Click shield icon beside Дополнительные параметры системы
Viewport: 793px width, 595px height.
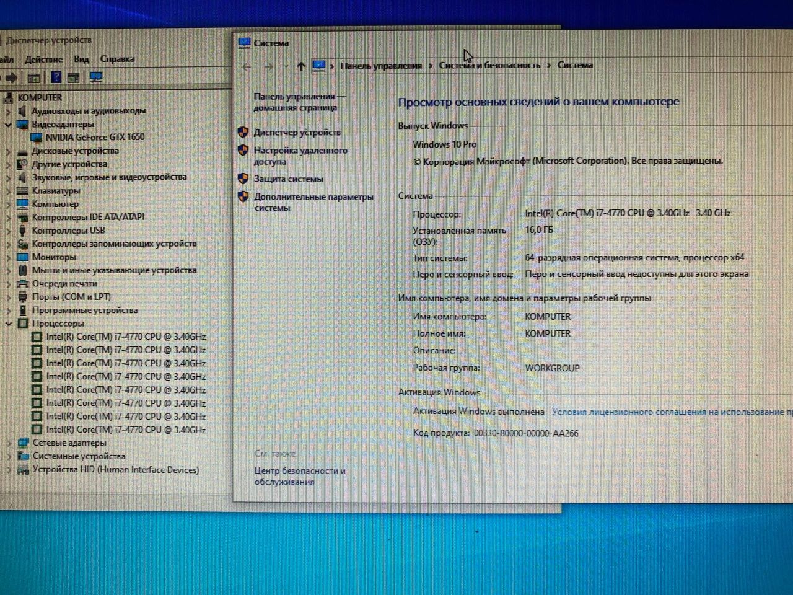tap(243, 196)
